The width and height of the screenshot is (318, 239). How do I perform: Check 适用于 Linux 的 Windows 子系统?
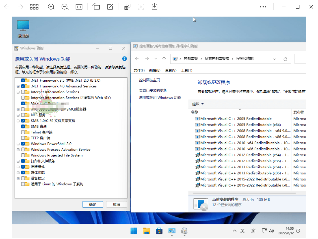pyautogui.click(x=23, y=184)
